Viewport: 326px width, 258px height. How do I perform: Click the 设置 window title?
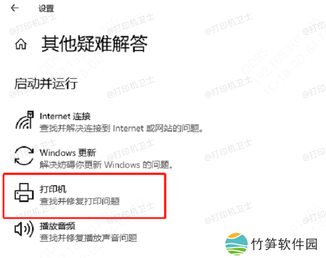click(46, 9)
